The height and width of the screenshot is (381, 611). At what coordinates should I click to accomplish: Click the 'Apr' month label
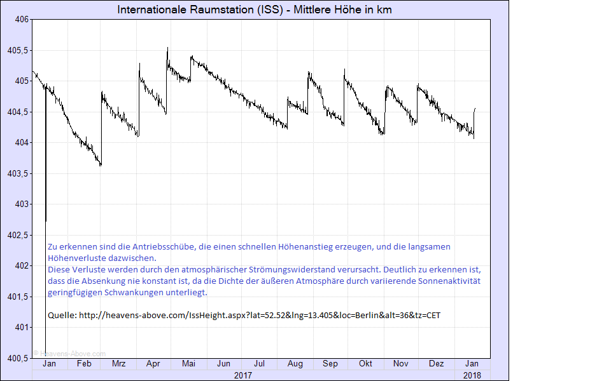tap(153, 364)
